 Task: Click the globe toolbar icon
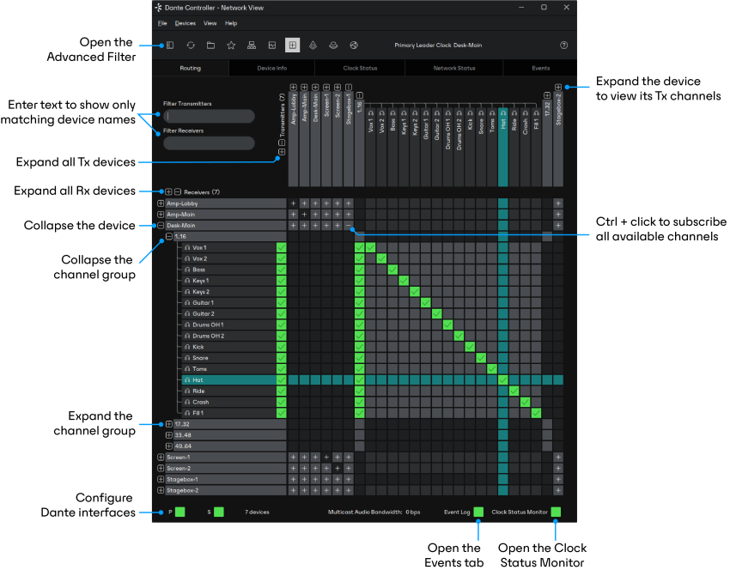click(x=354, y=45)
